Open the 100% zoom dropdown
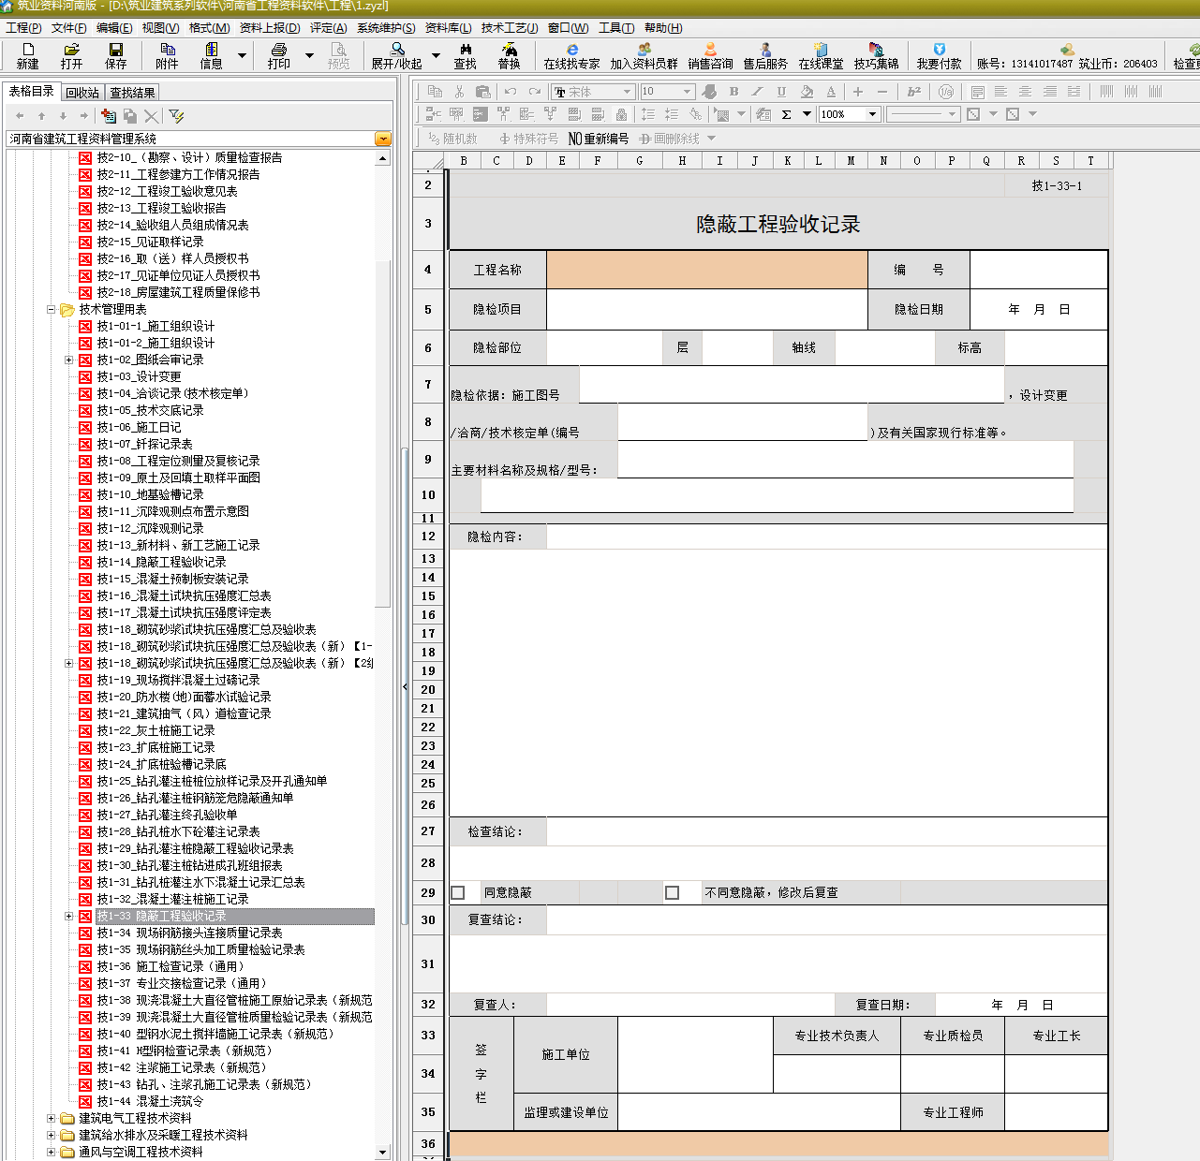The width and height of the screenshot is (1200, 1161). coord(873,114)
